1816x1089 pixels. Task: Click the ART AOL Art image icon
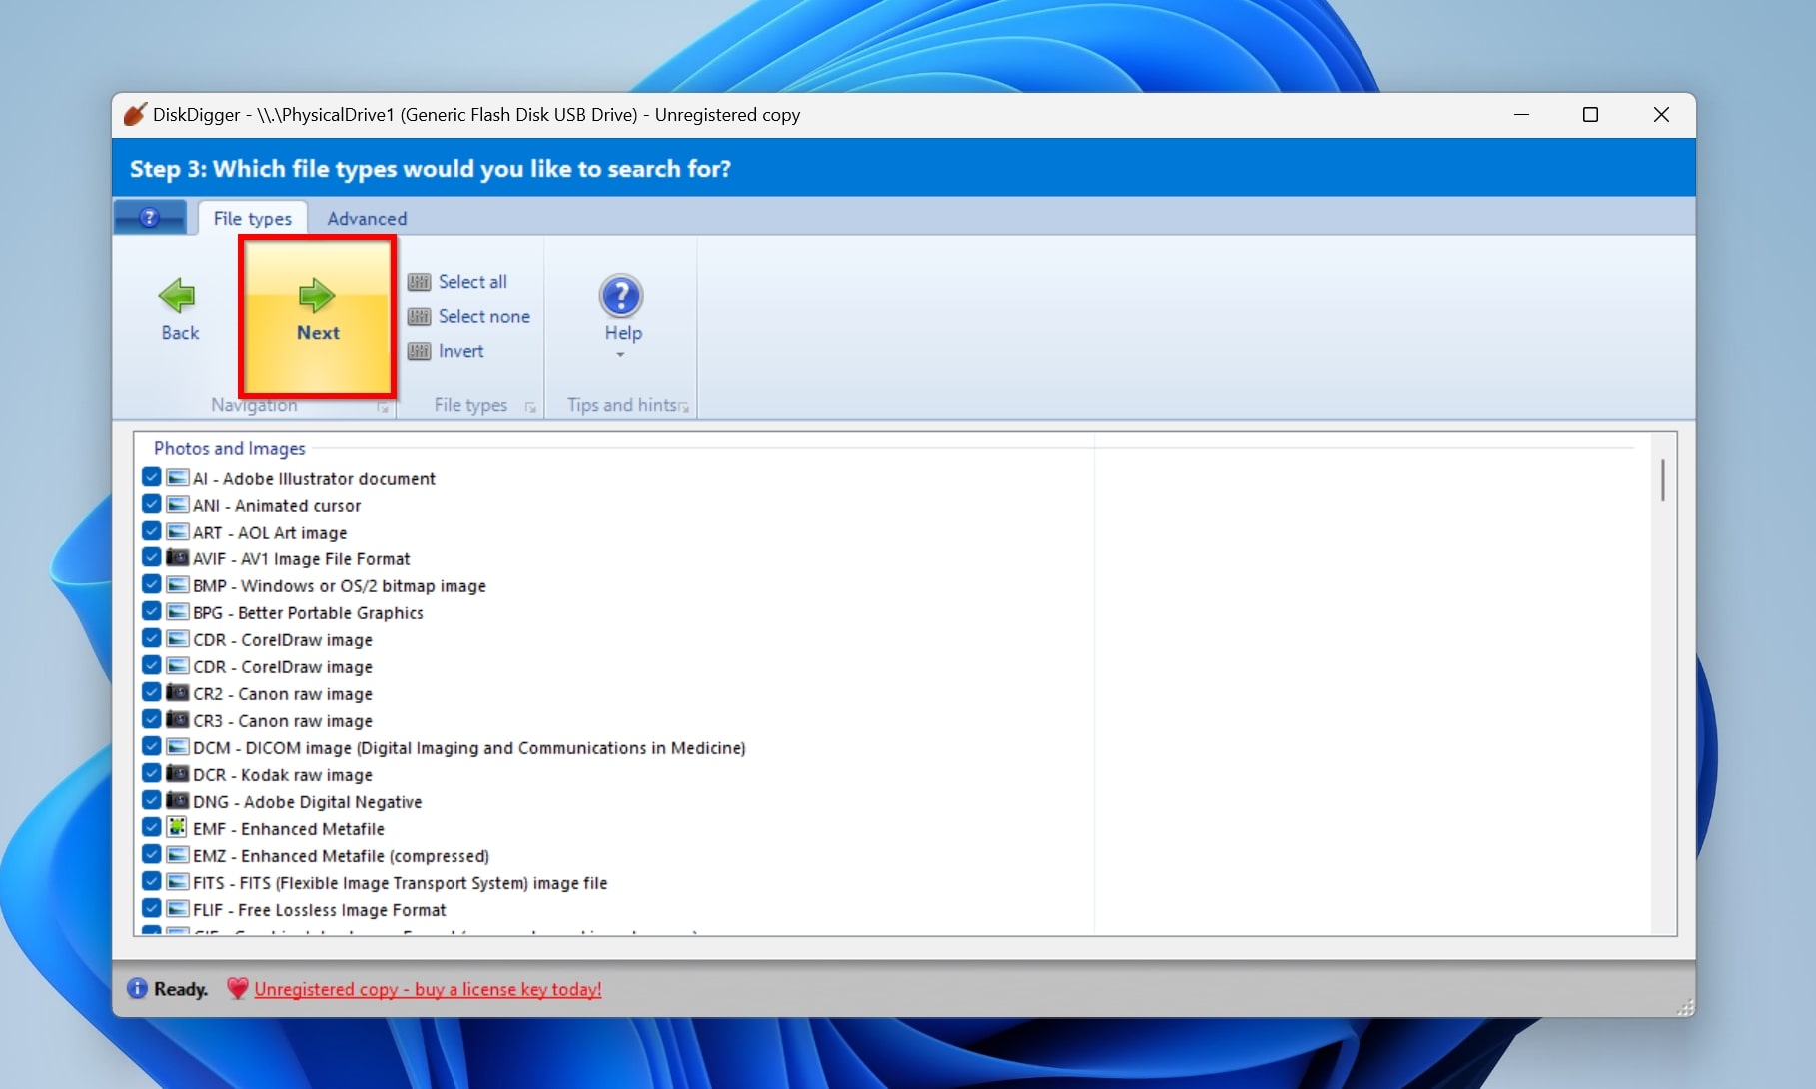pyautogui.click(x=178, y=531)
